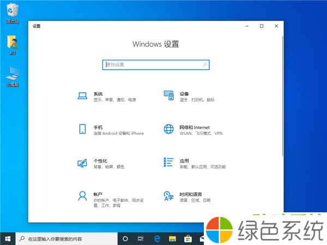The width and height of the screenshot is (327, 245).
Task: Open the 网络和 Internet globe icon
Action: 168,129
